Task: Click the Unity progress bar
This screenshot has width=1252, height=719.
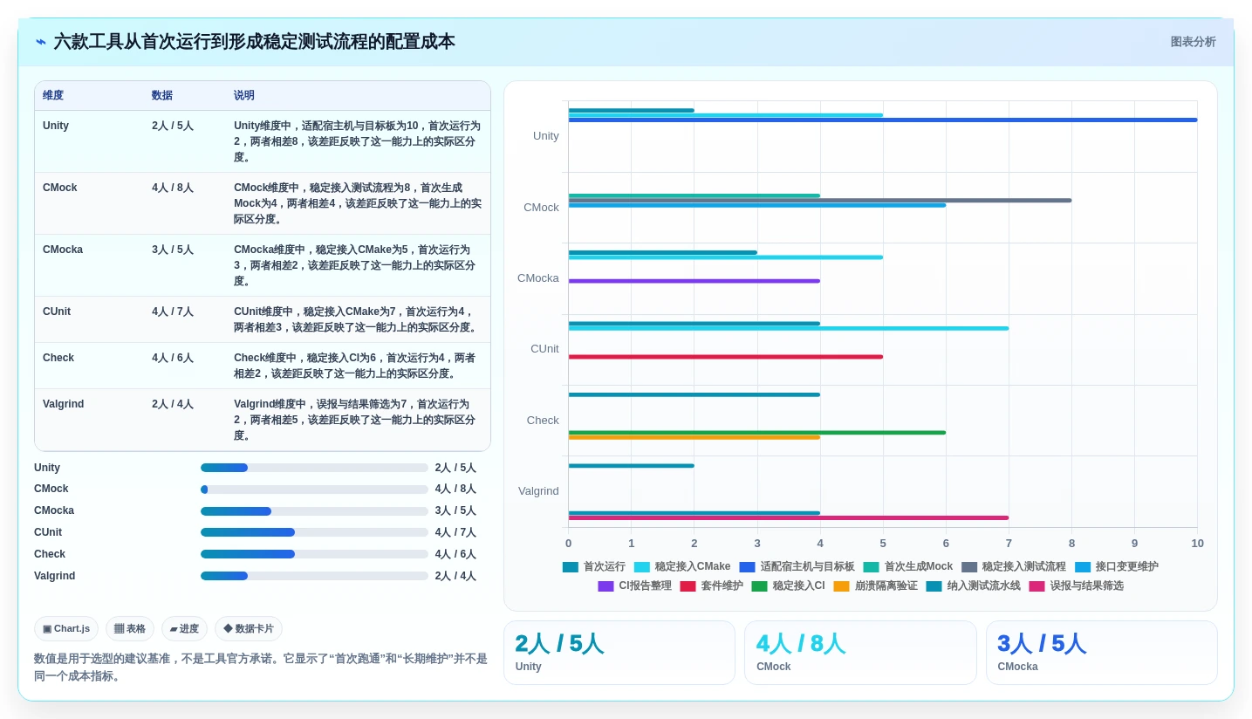Action: 314,468
